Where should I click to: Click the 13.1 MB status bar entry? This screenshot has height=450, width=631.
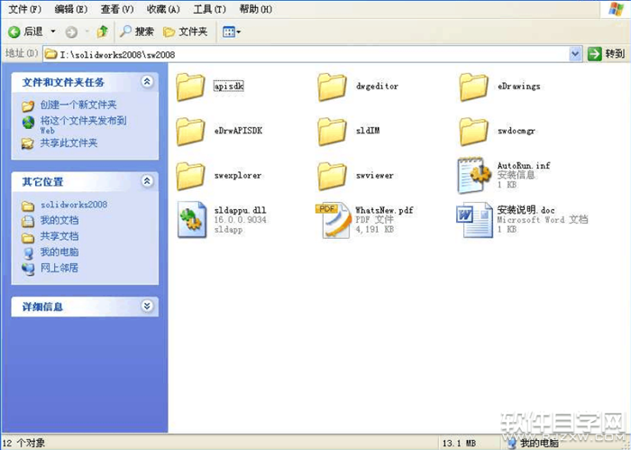459,444
